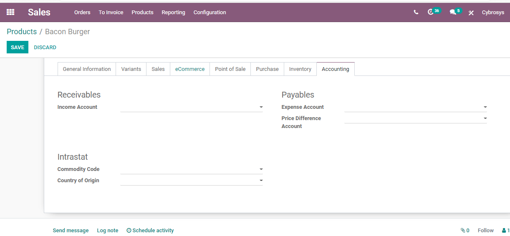Open the apps grid menu icon

click(x=10, y=13)
